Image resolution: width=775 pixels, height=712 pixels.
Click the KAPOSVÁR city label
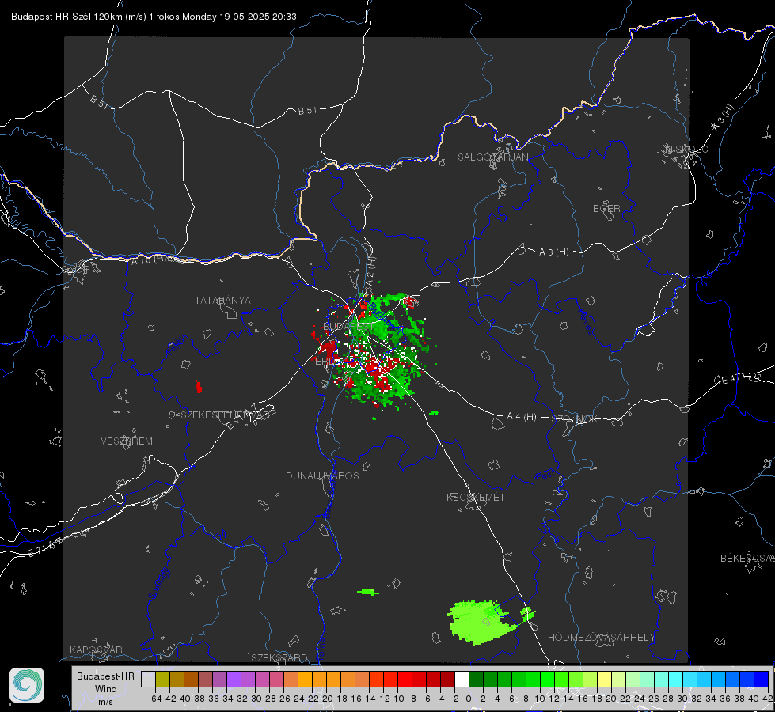[x=96, y=650]
